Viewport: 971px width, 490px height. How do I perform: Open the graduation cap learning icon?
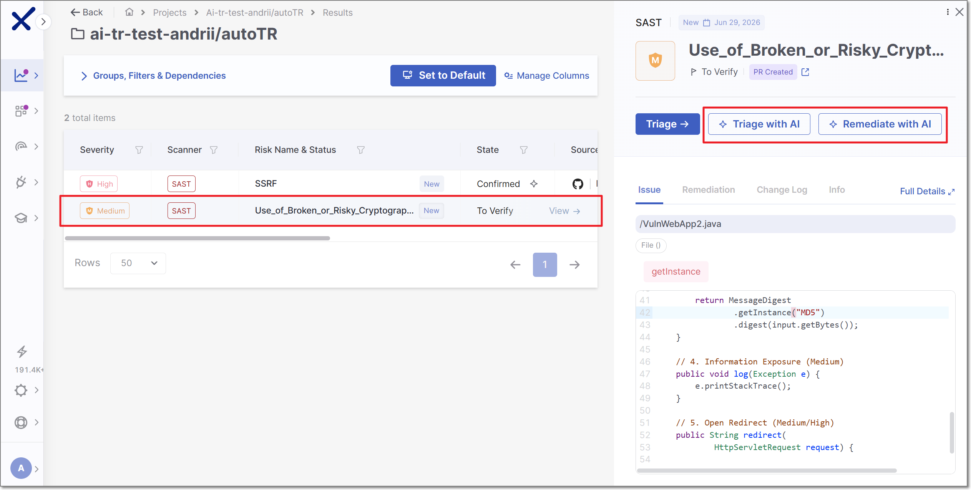click(21, 218)
